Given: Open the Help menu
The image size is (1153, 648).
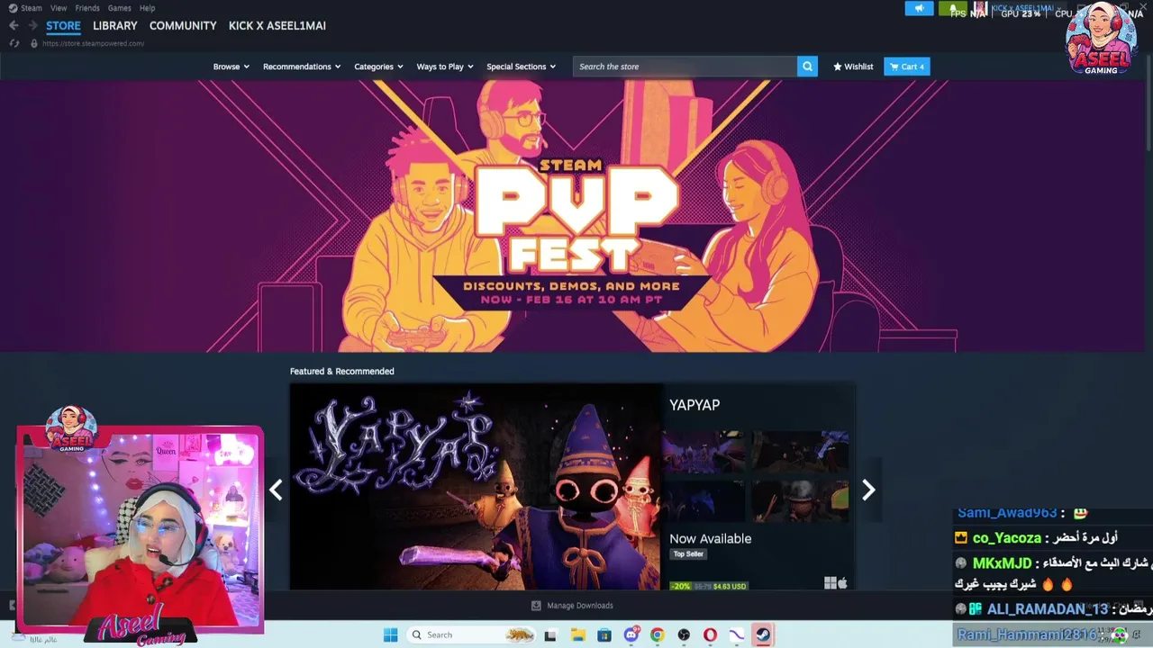Looking at the screenshot, I should 147,8.
